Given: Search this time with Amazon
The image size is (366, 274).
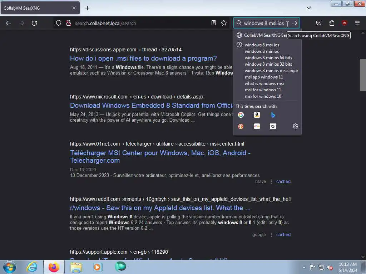Looking at the screenshot, I should (257, 115).
